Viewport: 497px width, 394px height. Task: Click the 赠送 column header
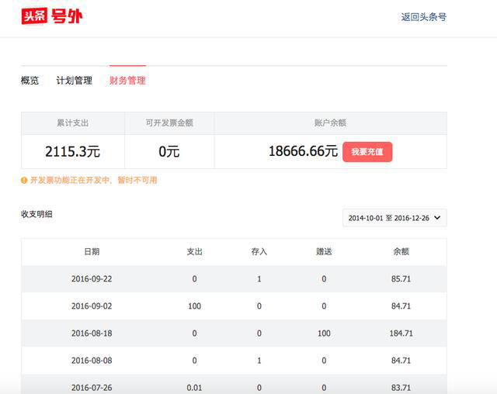[324, 251]
